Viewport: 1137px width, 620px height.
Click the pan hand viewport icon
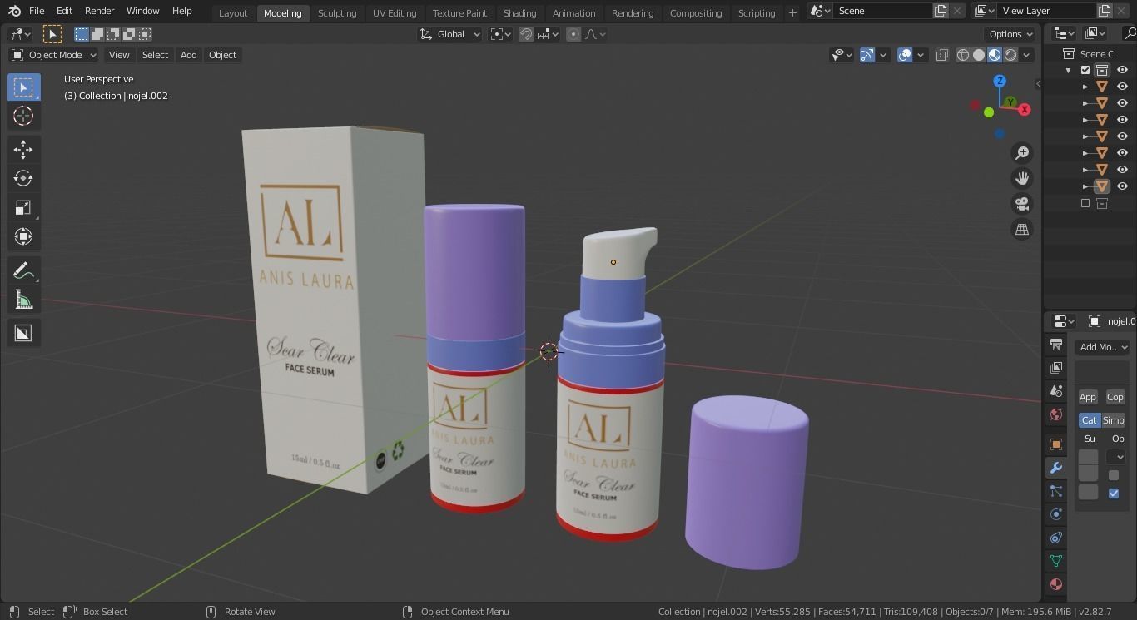tap(1022, 178)
